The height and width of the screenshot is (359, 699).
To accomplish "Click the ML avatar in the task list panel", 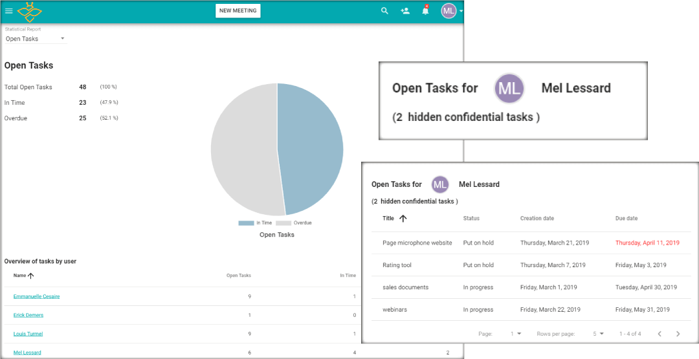I will (x=440, y=184).
